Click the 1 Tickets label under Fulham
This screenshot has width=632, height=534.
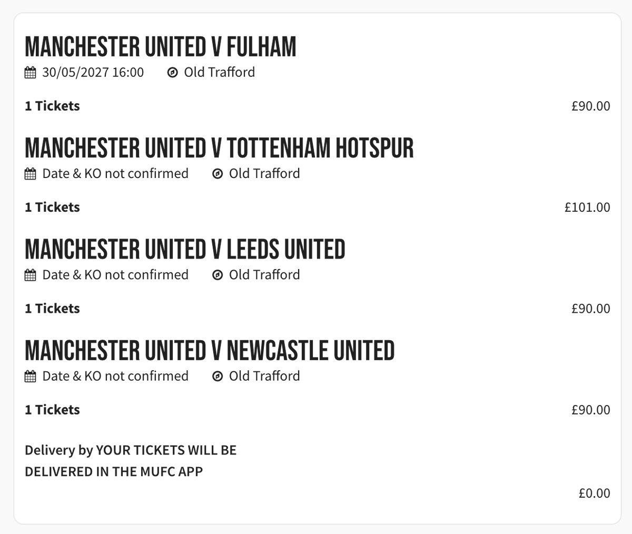(x=52, y=106)
